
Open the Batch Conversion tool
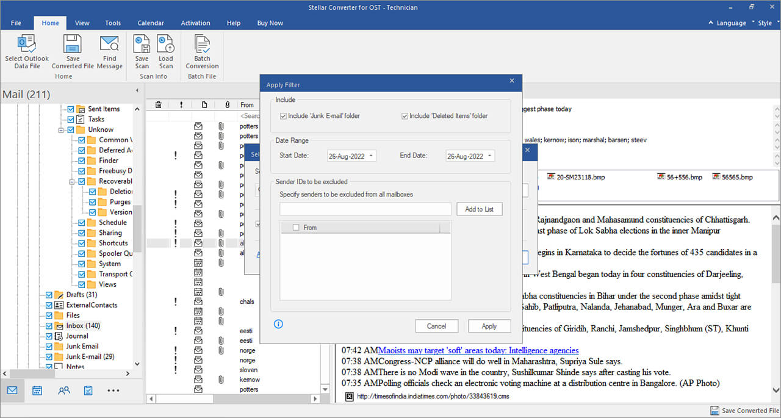click(x=202, y=51)
